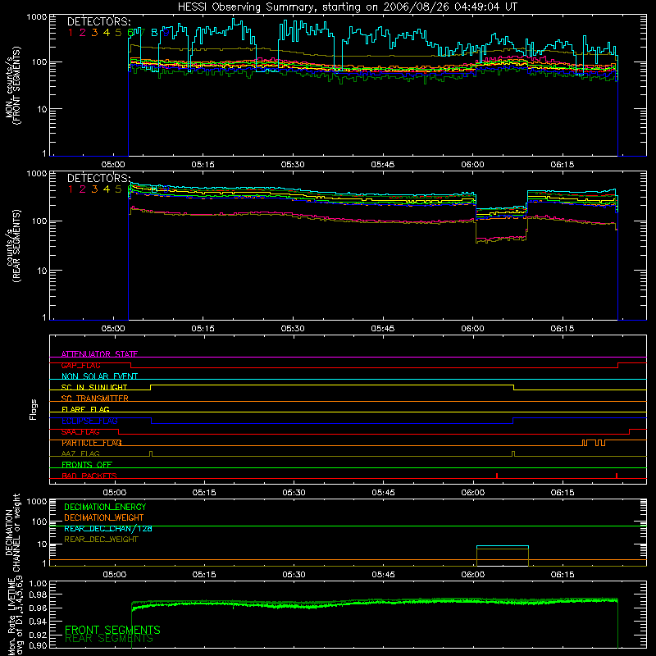Click 06:15 tick under the decimation panel
656x656 pixels.
(x=563, y=575)
